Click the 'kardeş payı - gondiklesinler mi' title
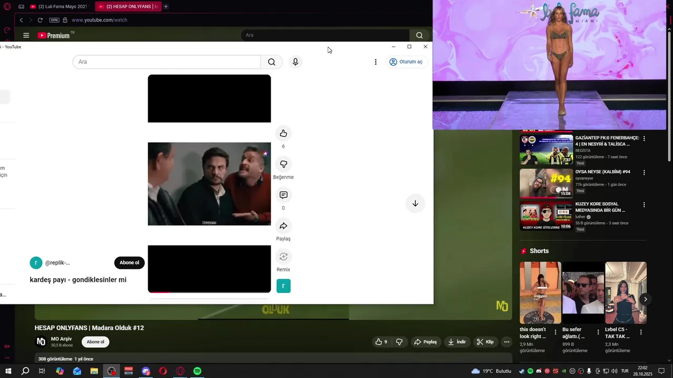This screenshot has width=673, height=378. (x=78, y=280)
